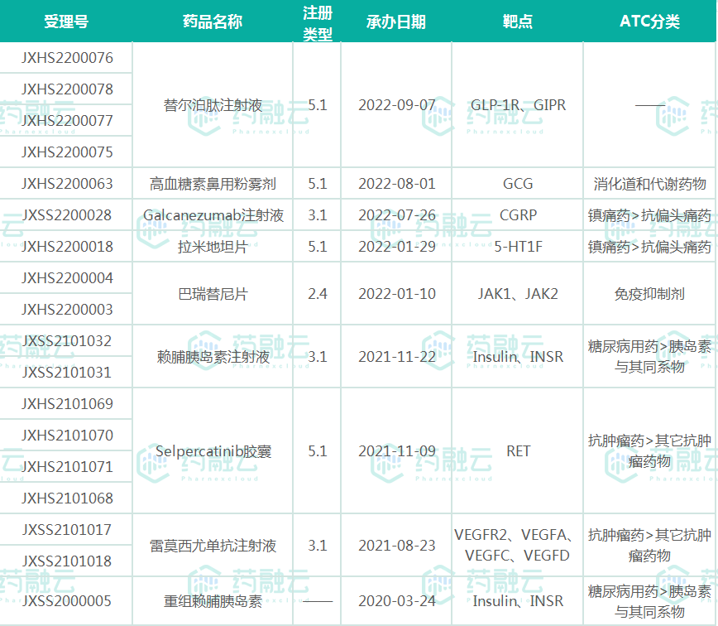The image size is (718, 626).
Task: Click the 承办日期 column header
Action: pos(396,22)
